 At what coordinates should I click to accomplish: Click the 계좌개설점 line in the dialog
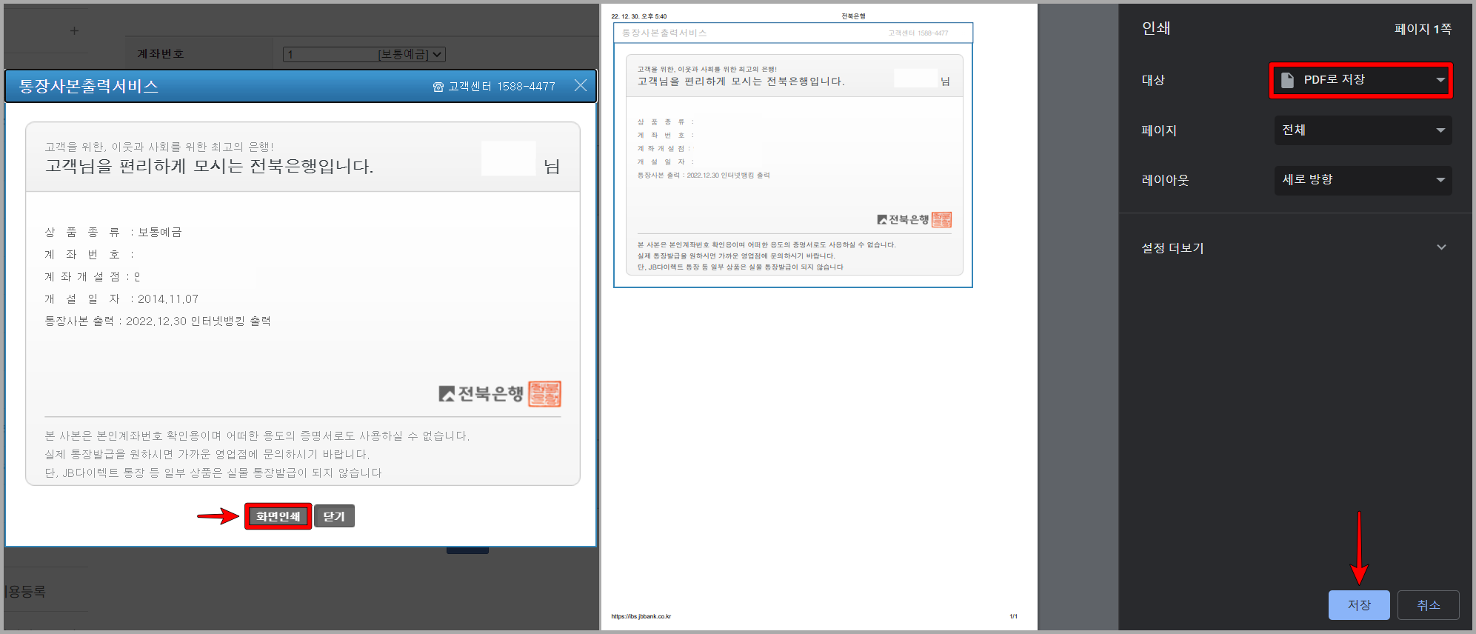(93, 276)
